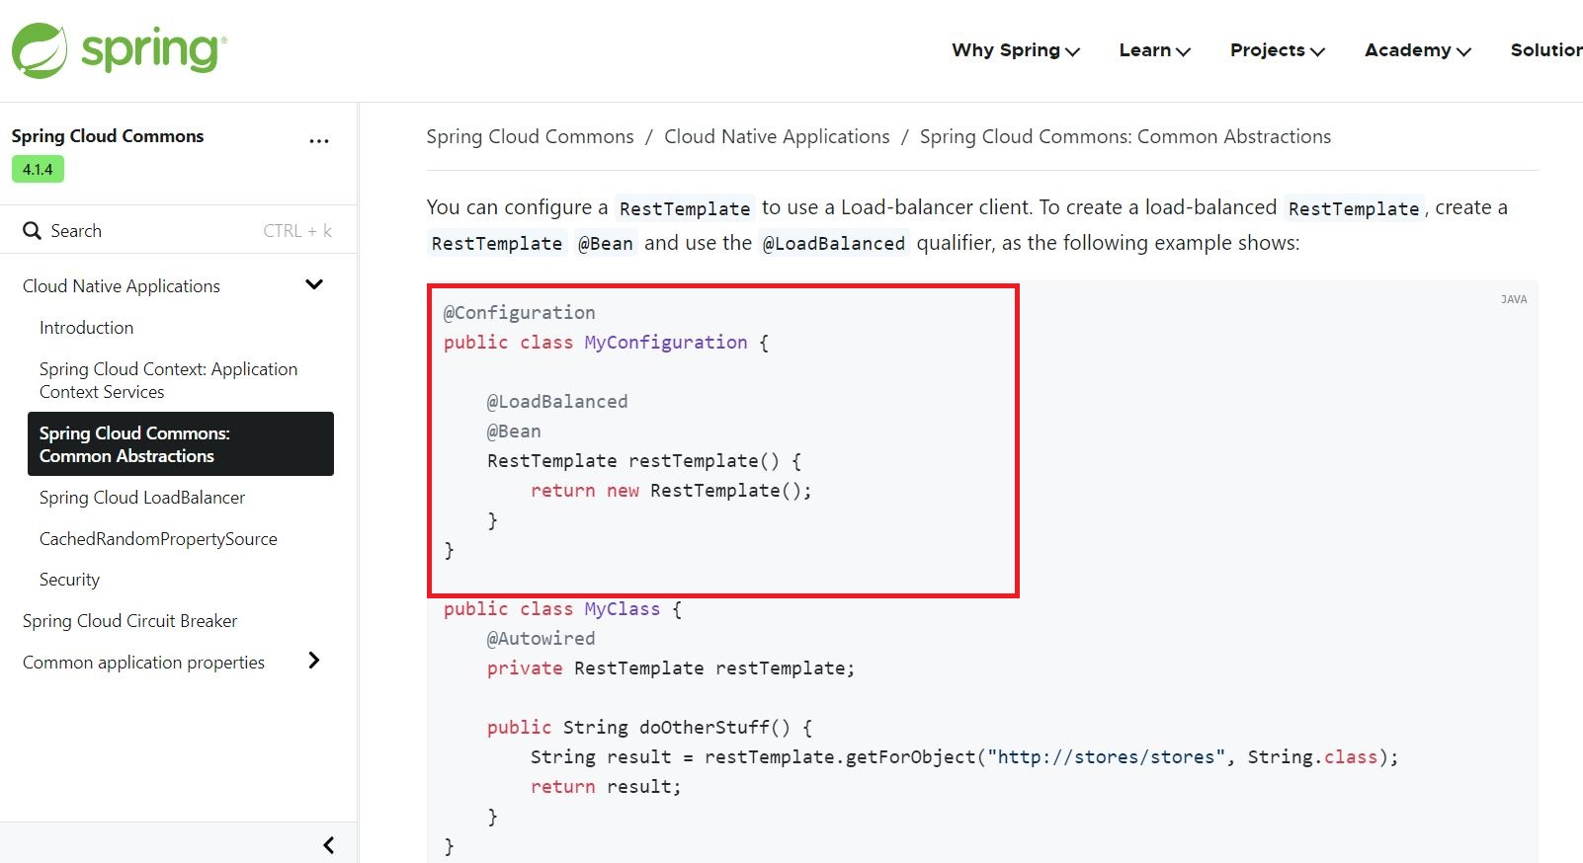Navigate to the Security page

tap(69, 580)
